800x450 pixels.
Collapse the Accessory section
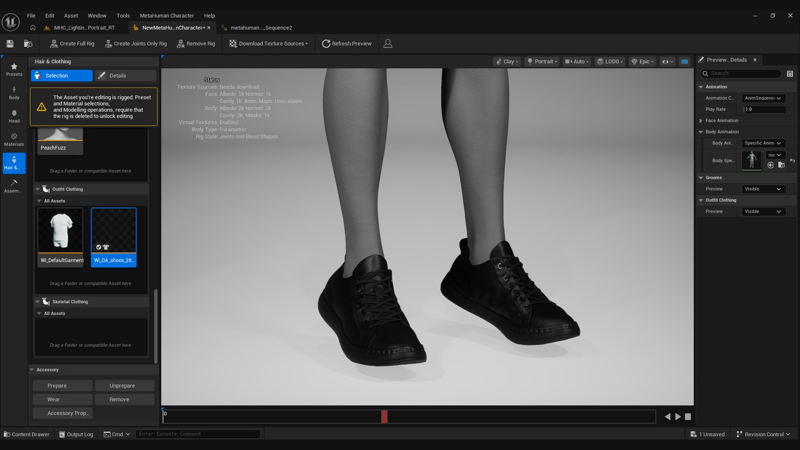32,370
